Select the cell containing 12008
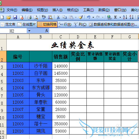 tap(18, 116)
